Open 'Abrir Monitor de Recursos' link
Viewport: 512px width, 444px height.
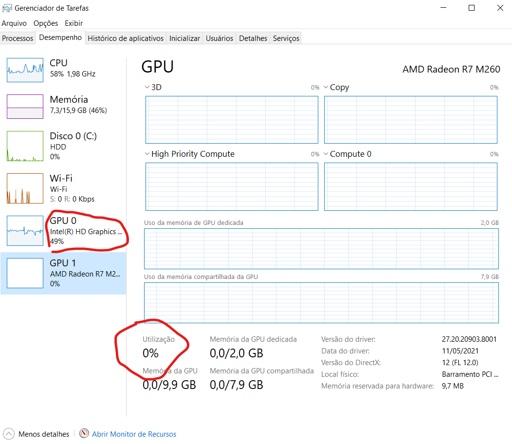pyautogui.click(x=134, y=434)
